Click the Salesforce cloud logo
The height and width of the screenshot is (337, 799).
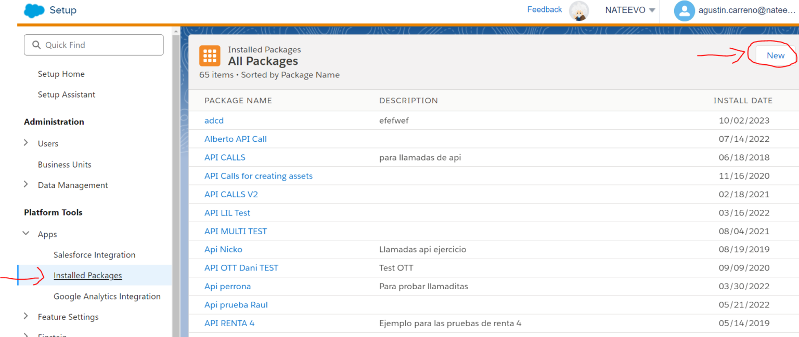click(33, 10)
